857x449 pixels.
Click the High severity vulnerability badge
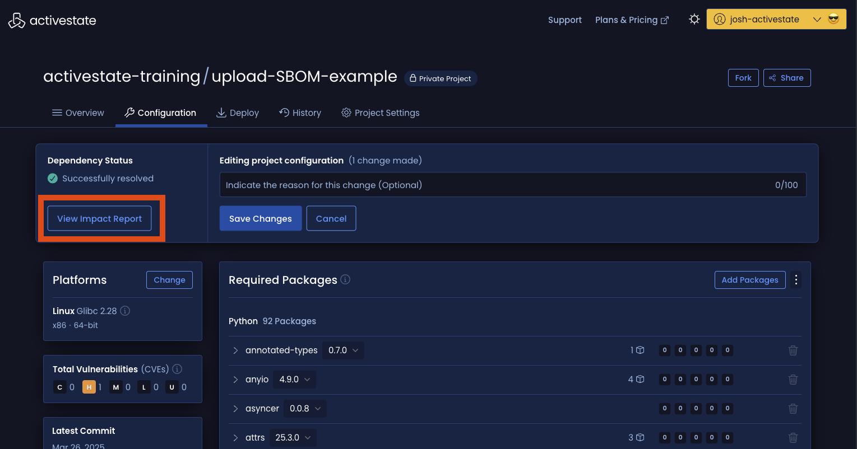[x=89, y=387]
